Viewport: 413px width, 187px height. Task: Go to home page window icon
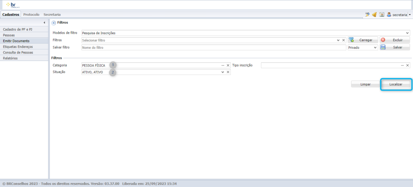[382, 15]
